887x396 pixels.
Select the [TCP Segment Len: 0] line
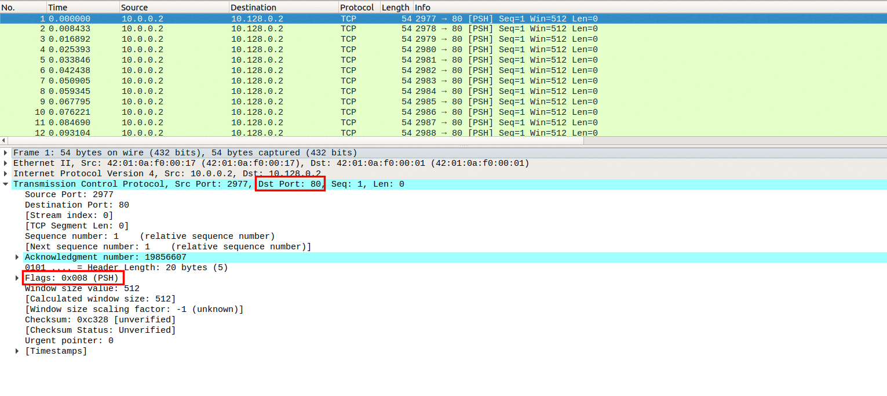(x=77, y=226)
